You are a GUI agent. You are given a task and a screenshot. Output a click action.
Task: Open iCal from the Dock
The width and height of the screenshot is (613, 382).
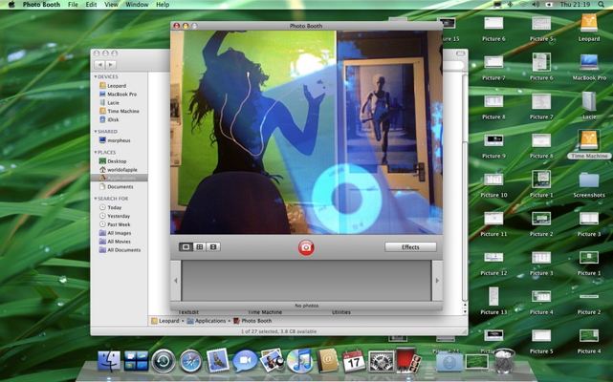pos(354,361)
